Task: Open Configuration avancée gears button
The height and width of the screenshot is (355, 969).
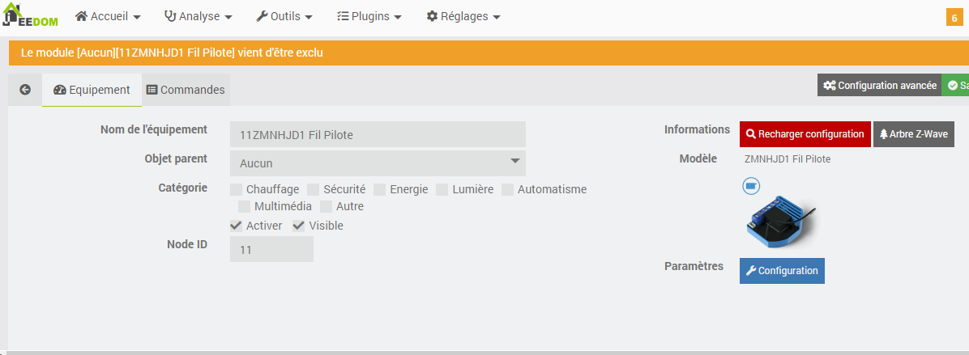Action: click(879, 86)
